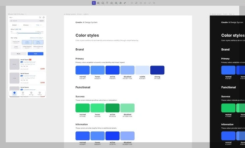Open the Price filter dropdown in mockup
The width and height of the screenshot is (245, 148).
point(39,25)
